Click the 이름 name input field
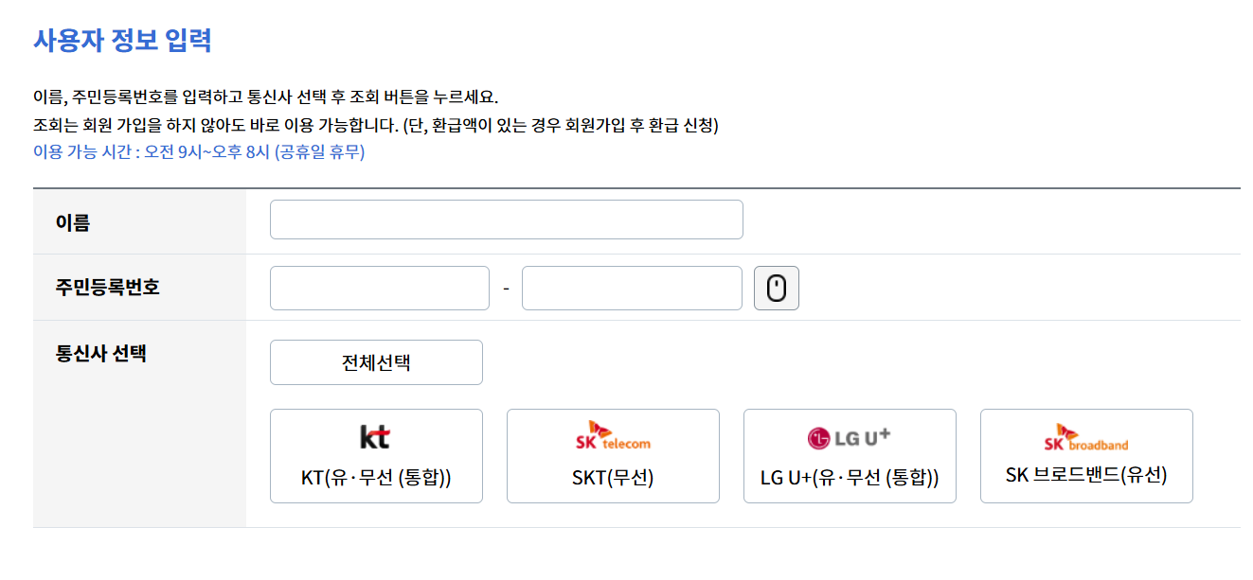The image size is (1253, 580). pyautogui.click(x=506, y=219)
